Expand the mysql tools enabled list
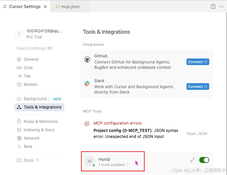The height and width of the screenshot is (175, 227). tap(113, 165)
